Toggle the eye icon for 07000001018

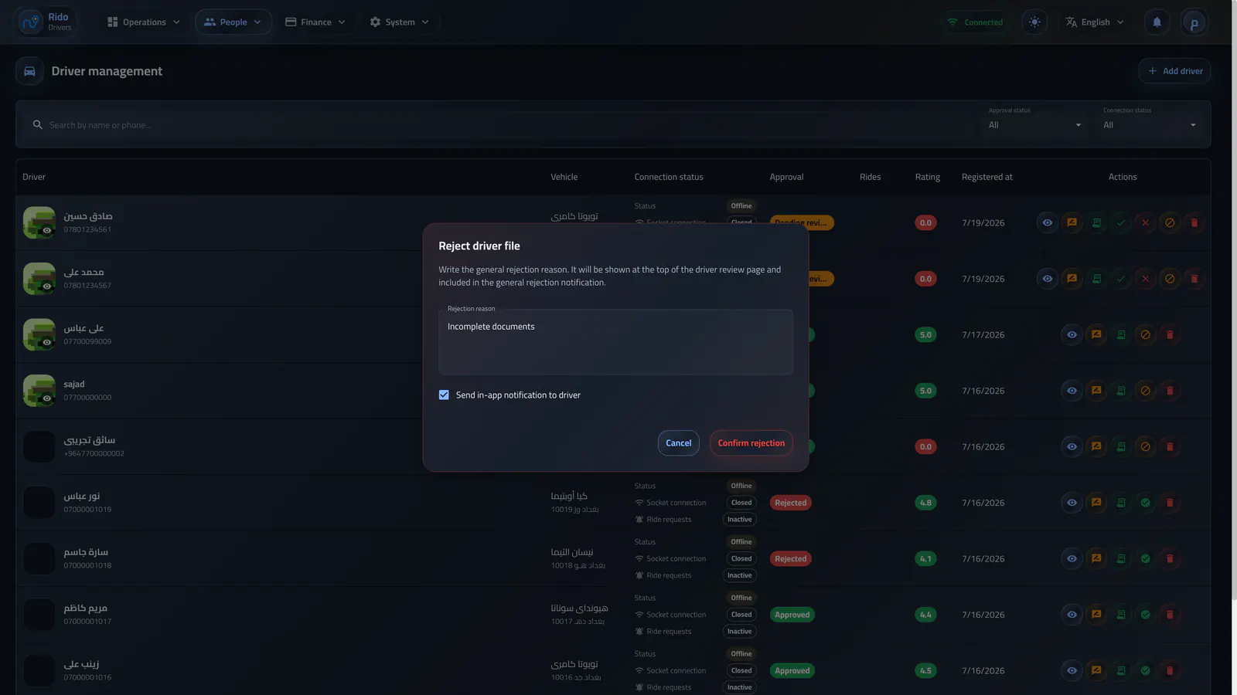1072,558
